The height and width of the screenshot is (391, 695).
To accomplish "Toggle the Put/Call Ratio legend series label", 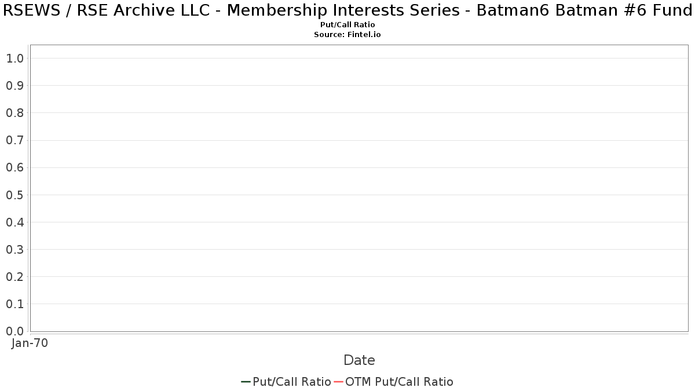I will point(292,382).
